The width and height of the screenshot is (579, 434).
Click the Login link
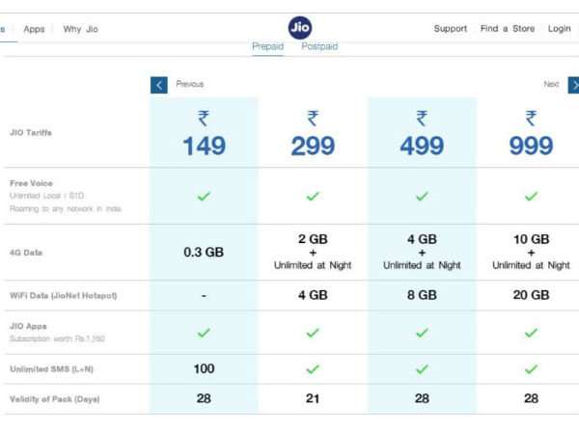(560, 29)
